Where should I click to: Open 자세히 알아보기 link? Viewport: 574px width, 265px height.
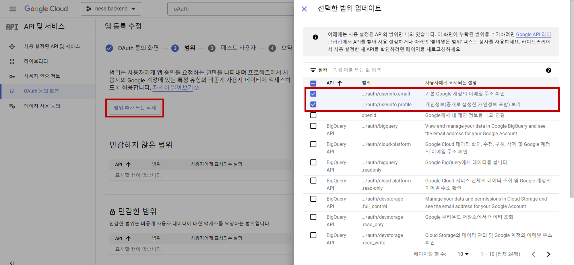point(176,87)
